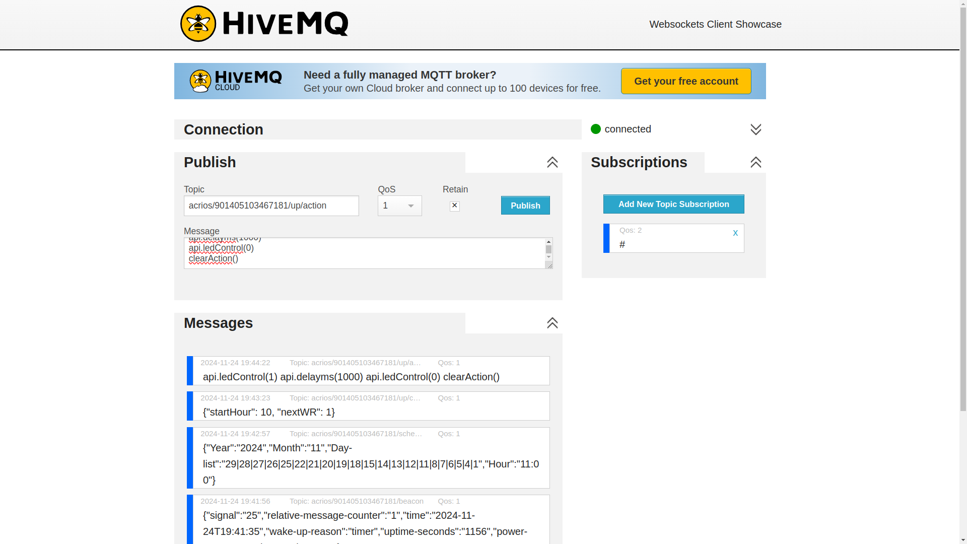The height and width of the screenshot is (544, 967).
Task: Click the 'connected' status text
Action: click(x=628, y=129)
